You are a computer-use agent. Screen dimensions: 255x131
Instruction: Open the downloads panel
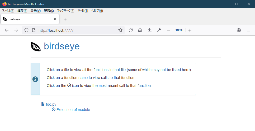[149, 30]
